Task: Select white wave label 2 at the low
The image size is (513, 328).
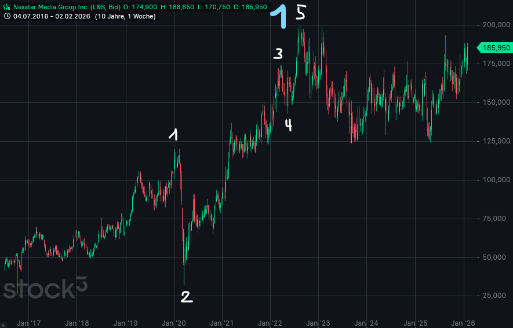Action: coord(185,297)
